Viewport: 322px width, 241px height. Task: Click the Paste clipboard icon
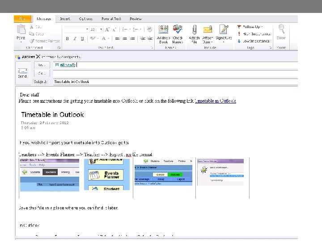click(x=21, y=29)
